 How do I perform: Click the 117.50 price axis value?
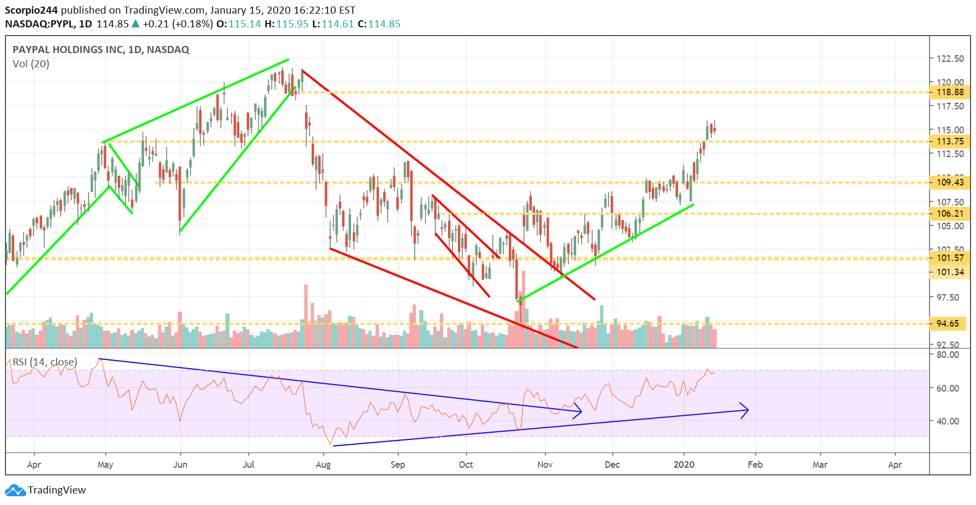(950, 106)
